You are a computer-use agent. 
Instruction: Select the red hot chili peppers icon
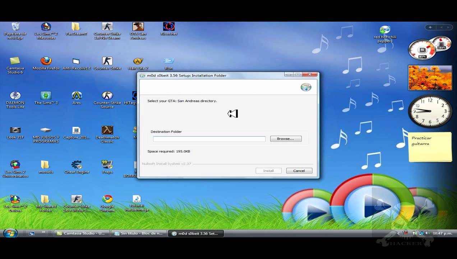[385, 34]
